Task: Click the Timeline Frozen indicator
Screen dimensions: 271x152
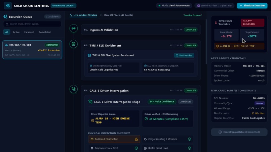Action: pyautogui.click(x=193, y=15)
